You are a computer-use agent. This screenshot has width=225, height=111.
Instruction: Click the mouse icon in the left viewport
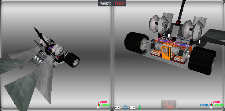point(98,107)
